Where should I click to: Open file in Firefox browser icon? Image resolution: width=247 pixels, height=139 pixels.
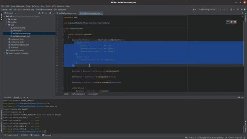[235, 22]
